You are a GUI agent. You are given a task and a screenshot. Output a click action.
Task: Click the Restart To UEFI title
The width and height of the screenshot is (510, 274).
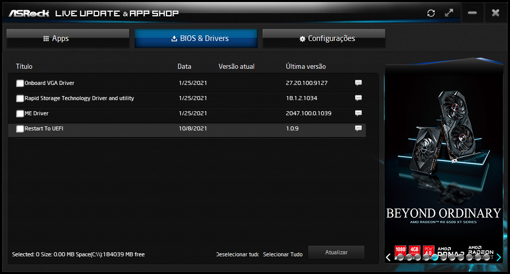click(44, 128)
